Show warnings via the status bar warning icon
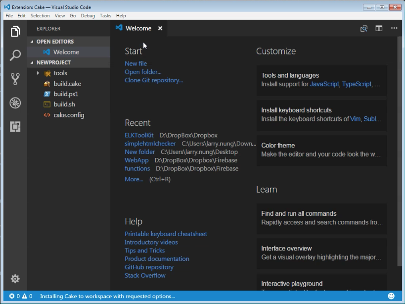 coord(25,296)
